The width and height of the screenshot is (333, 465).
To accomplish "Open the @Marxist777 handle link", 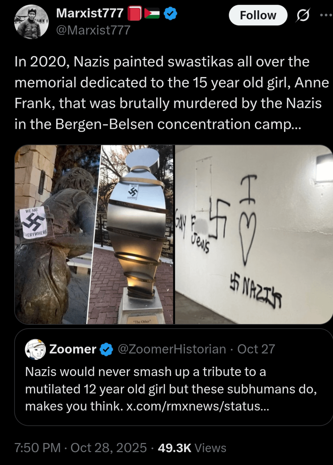I will tap(93, 30).
